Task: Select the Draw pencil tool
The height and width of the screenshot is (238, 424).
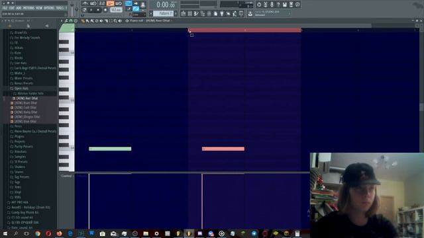Action: (x=83, y=20)
